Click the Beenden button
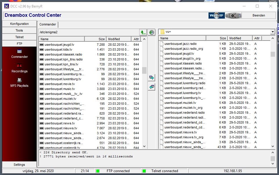This screenshot has height=175, width=279. tap(259, 15)
